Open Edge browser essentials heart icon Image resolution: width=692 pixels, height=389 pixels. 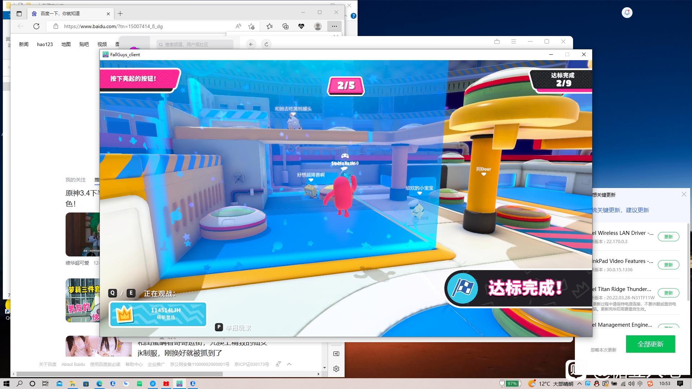301,26
